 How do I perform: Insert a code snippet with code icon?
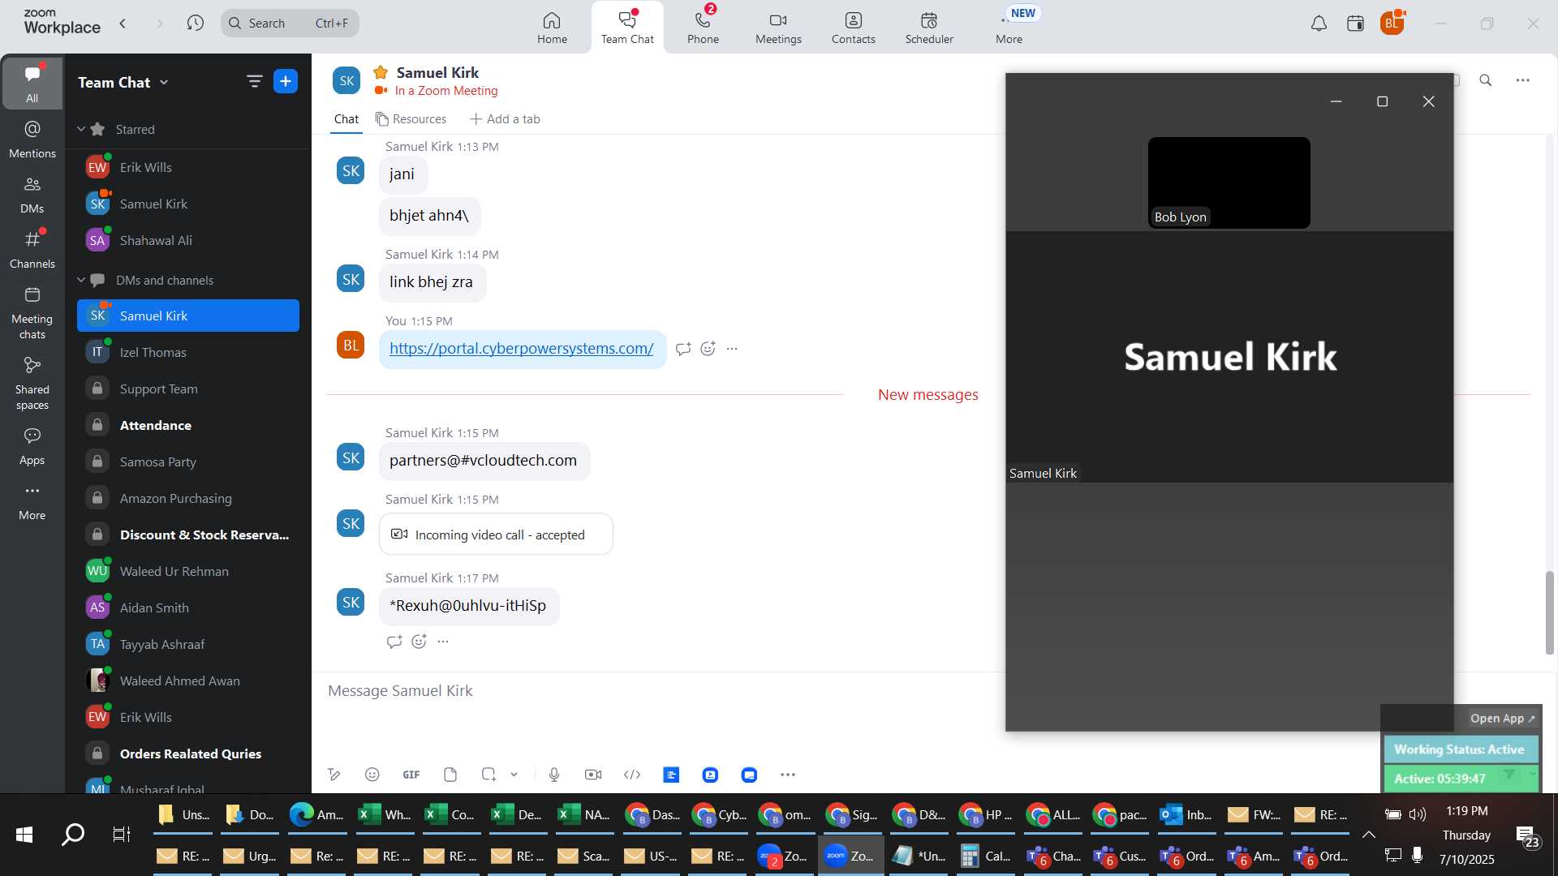632,775
